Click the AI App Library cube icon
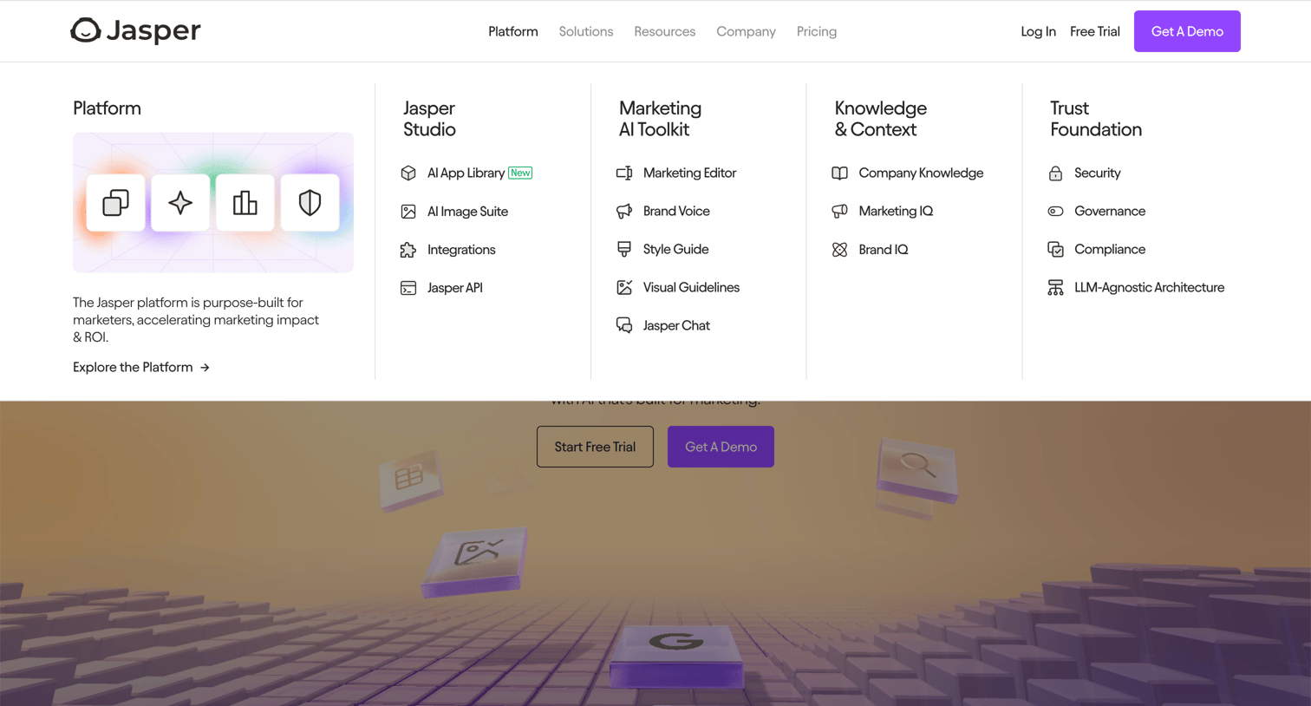Image resolution: width=1311 pixels, height=706 pixels. coord(408,173)
